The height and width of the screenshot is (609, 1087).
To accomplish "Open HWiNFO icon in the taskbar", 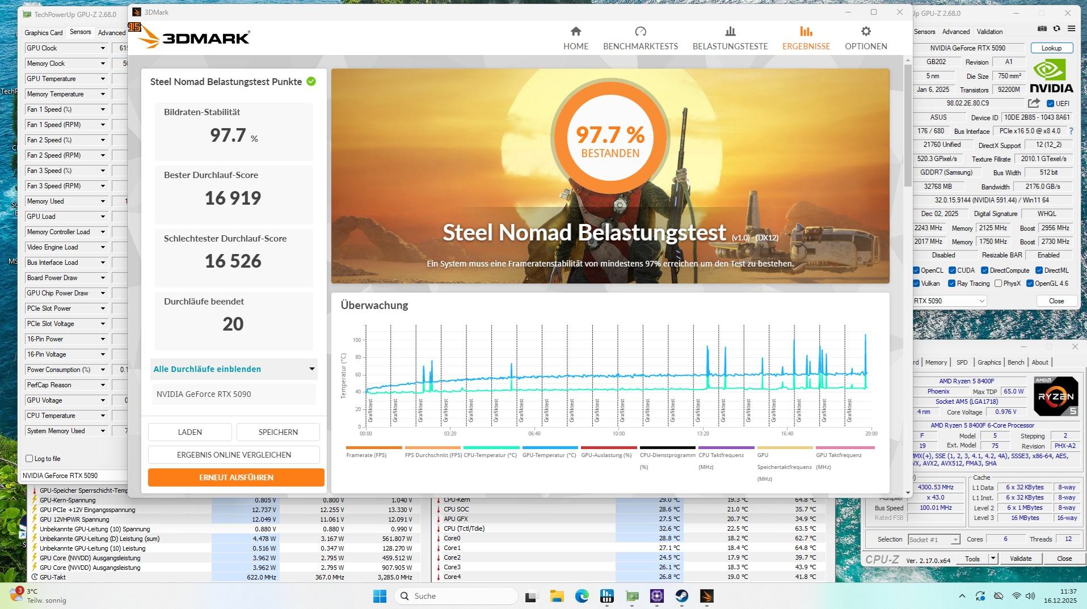I will (607, 596).
